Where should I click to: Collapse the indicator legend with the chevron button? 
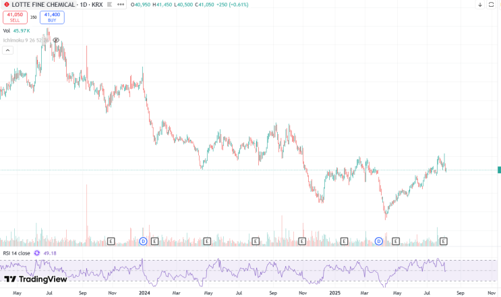(x=7, y=50)
